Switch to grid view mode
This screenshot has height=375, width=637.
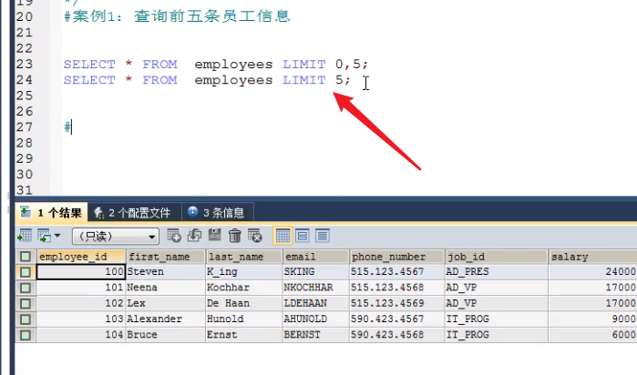[x=283, y=236]
